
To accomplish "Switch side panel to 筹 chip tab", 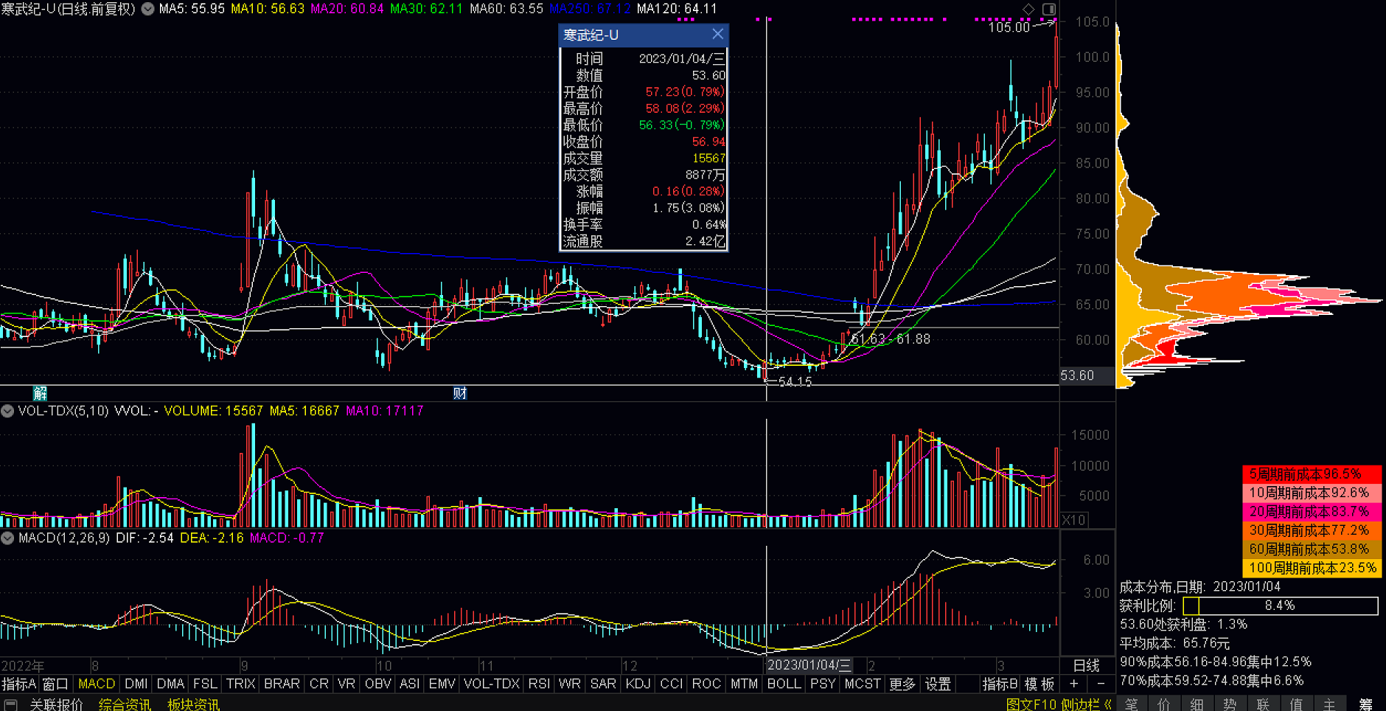I will click(1365, 704).
